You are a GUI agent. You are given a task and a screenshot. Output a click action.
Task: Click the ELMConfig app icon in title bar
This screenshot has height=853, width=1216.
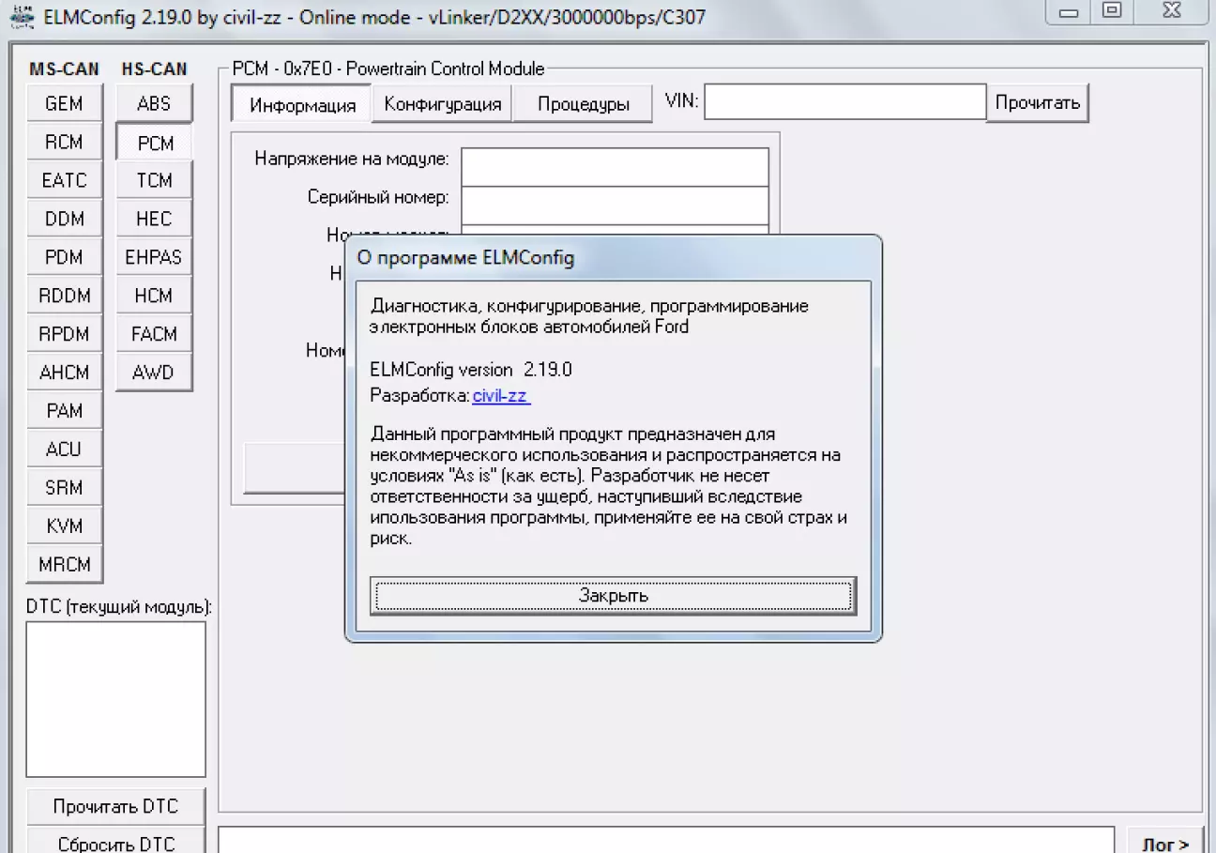(x=21, y=18)
